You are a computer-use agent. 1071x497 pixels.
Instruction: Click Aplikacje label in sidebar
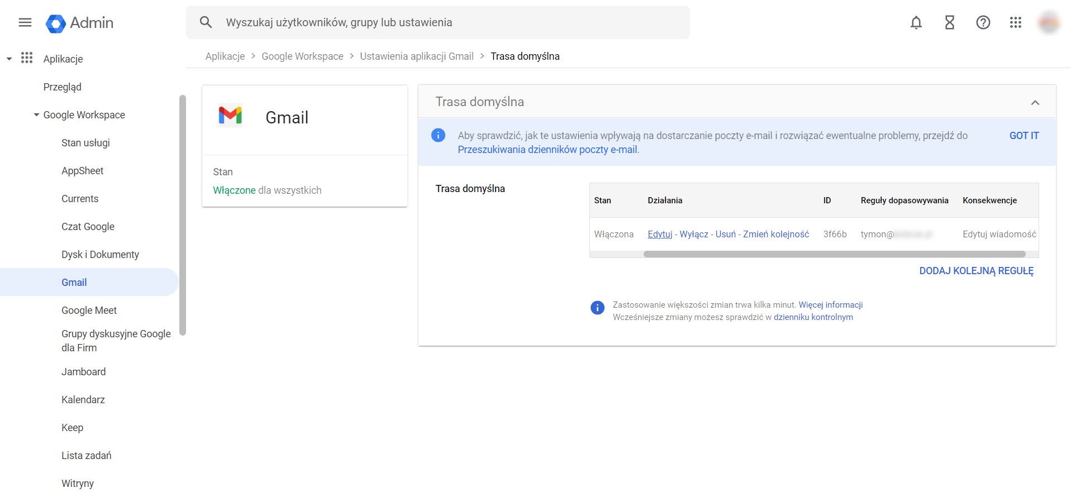tap(63, 59)
